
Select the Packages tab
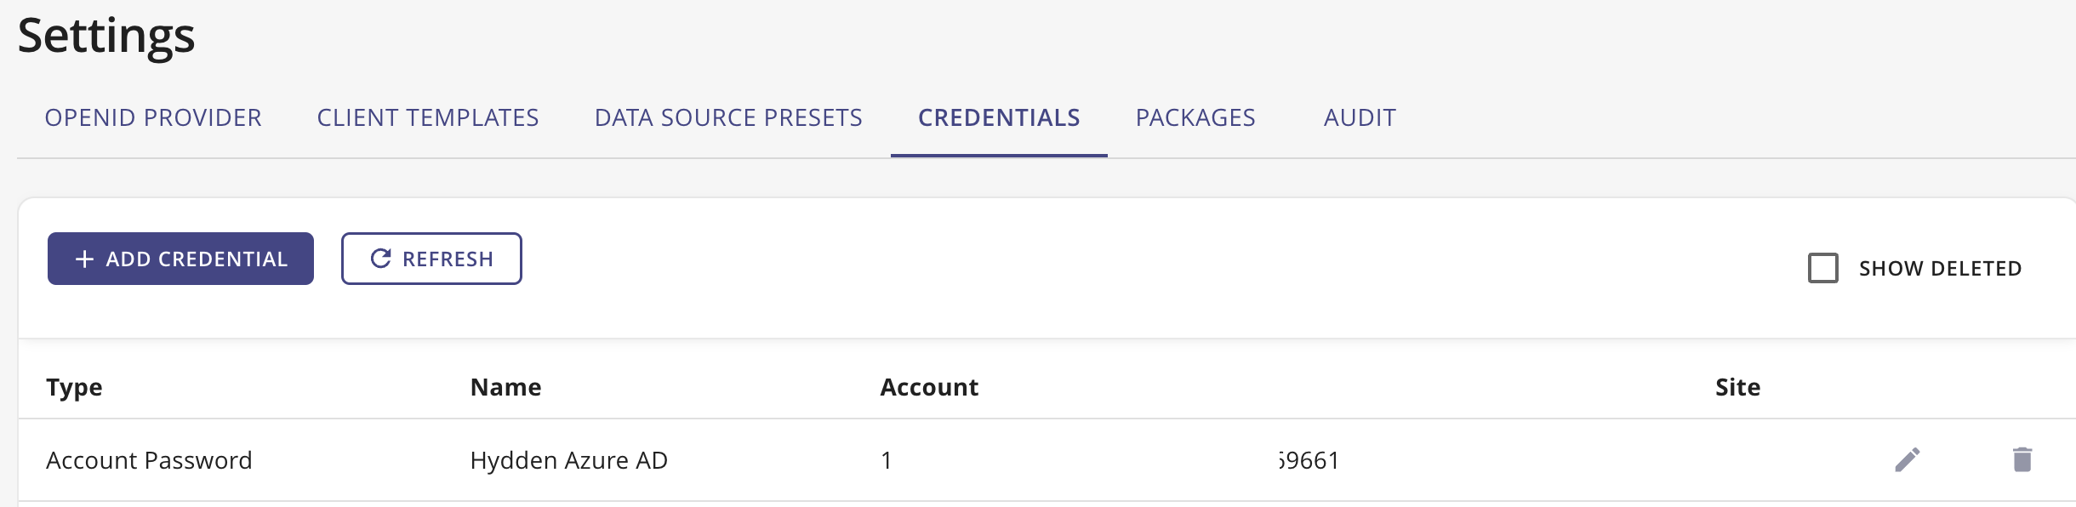(x=1195, y=118)
